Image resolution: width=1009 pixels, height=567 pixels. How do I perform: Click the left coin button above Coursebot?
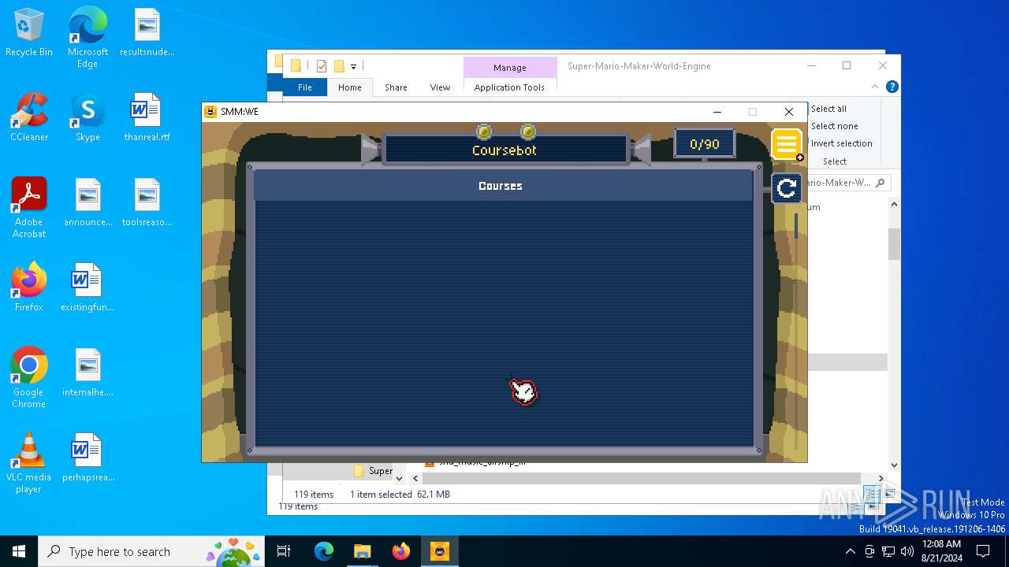point(484,131)
